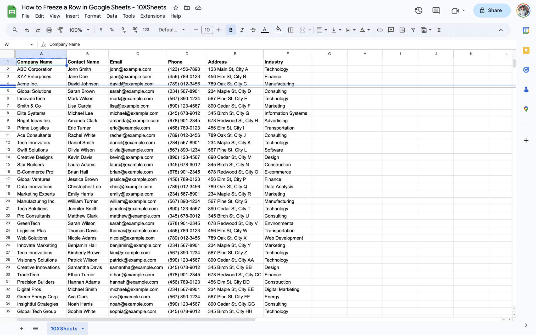Open the Data menu
536x335 pixels.
coord(111,16)
